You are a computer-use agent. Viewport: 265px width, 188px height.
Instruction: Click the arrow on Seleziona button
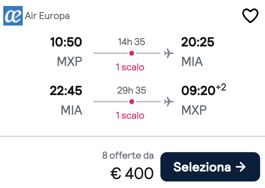point(241,167)
